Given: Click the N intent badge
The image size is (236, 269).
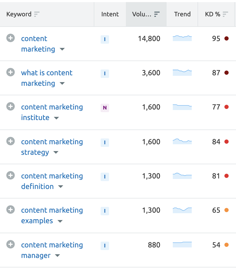Looking at the screenshot, I should point(105,108).
